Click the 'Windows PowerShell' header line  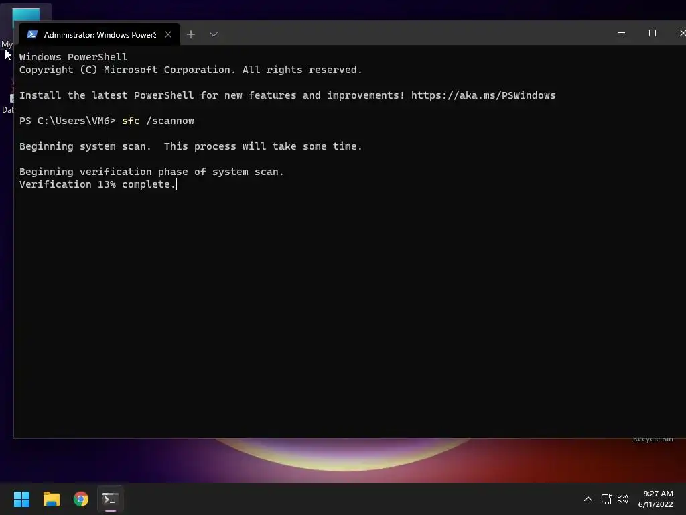(x=73, y=57)
